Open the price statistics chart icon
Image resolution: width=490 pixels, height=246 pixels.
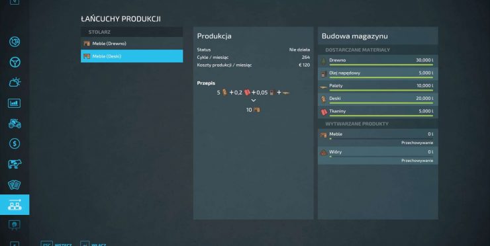pyautogui.click(x=15, y=103)
